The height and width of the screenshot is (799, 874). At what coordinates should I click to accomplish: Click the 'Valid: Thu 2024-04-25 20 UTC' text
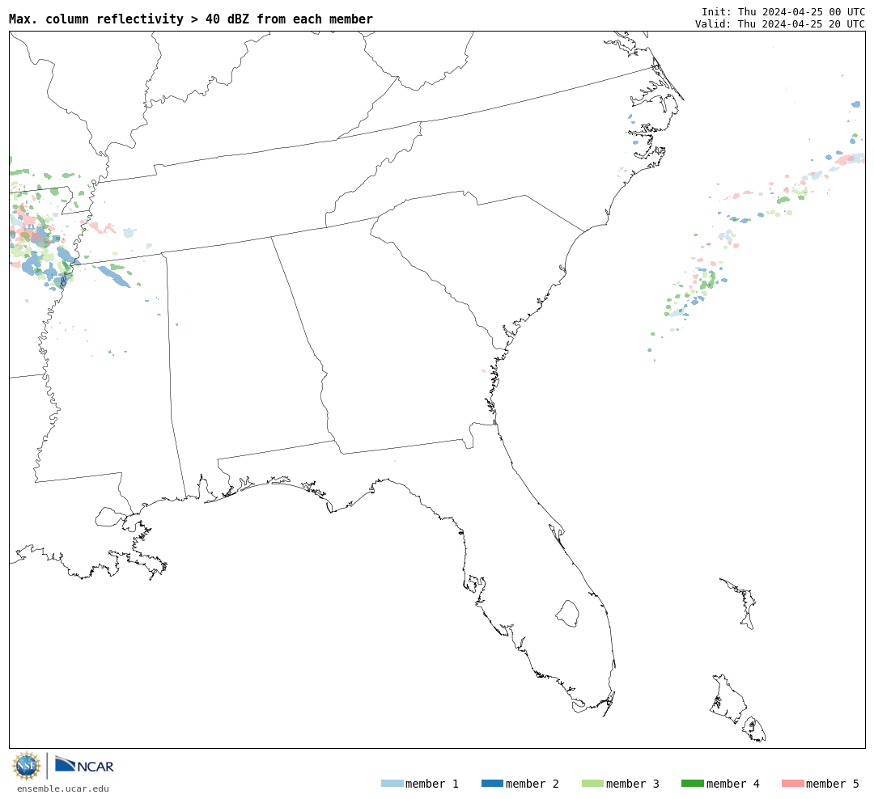click(x=780, y=24)
